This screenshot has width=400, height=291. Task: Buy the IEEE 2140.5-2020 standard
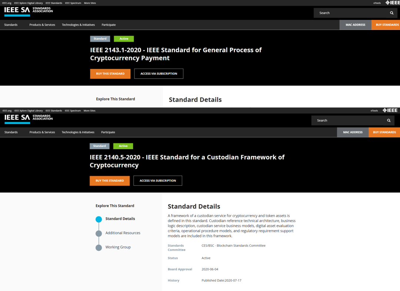click(x=110, y=181)
